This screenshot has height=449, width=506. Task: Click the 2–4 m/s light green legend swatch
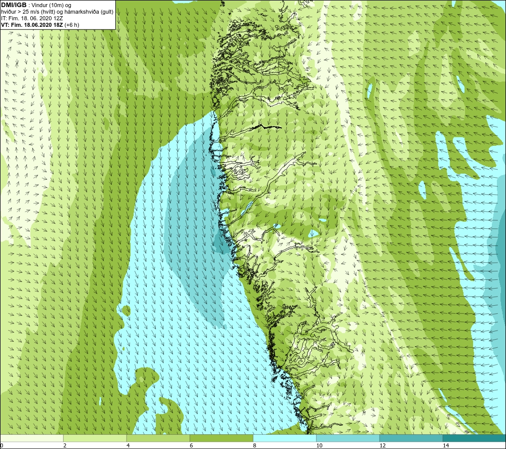click(95, 438)
